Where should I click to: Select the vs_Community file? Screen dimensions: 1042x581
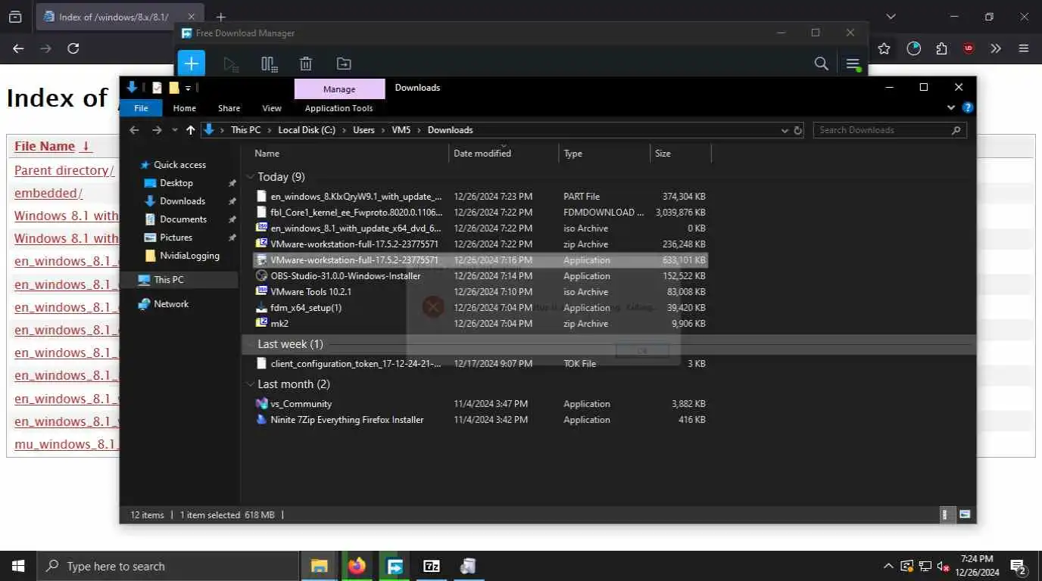tap(301, 404)
